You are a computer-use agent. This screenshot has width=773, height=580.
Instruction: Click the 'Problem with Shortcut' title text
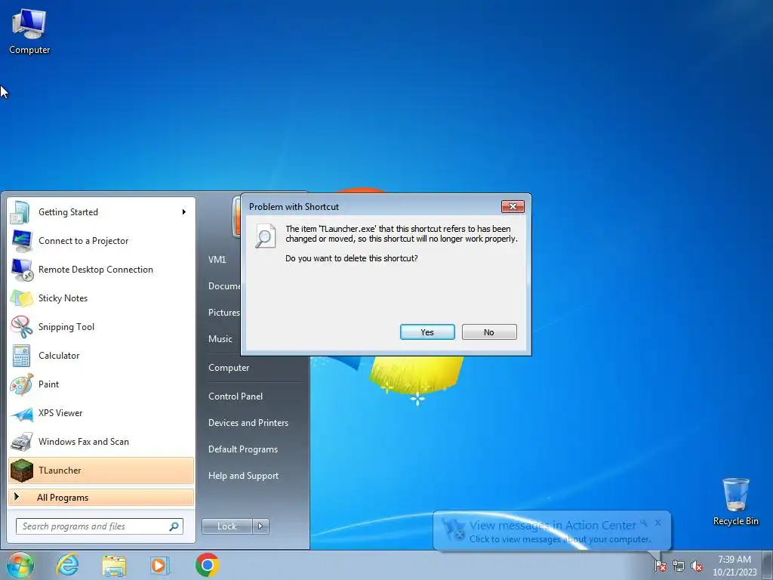click(x=294, y=207)
